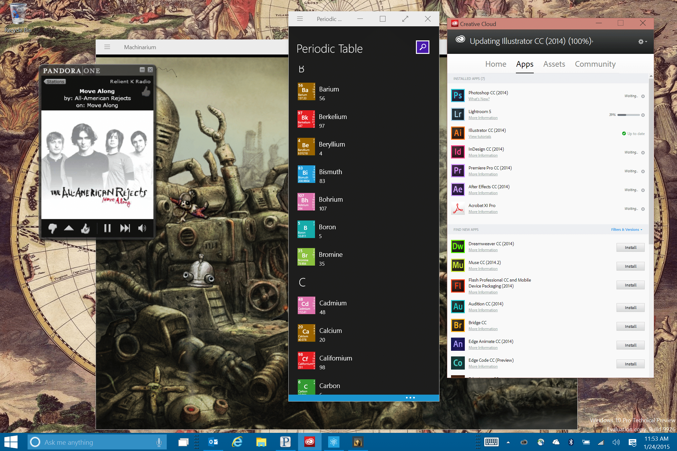Click the Premiere Pro app icon

(458, 170)
